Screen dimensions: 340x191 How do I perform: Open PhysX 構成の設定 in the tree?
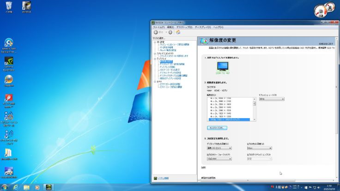tap(168, 50)
